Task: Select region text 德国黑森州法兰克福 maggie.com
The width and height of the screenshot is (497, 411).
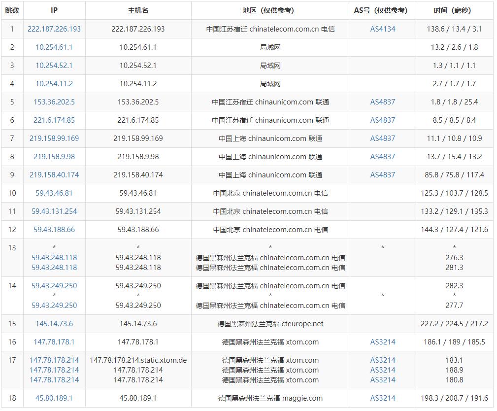Action: point(270,398)
